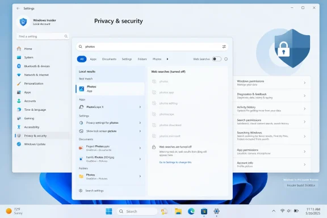Open Gaming in the Settings sidebar
The height and width of the screenshot is (218, 327).
coord(43,118)
